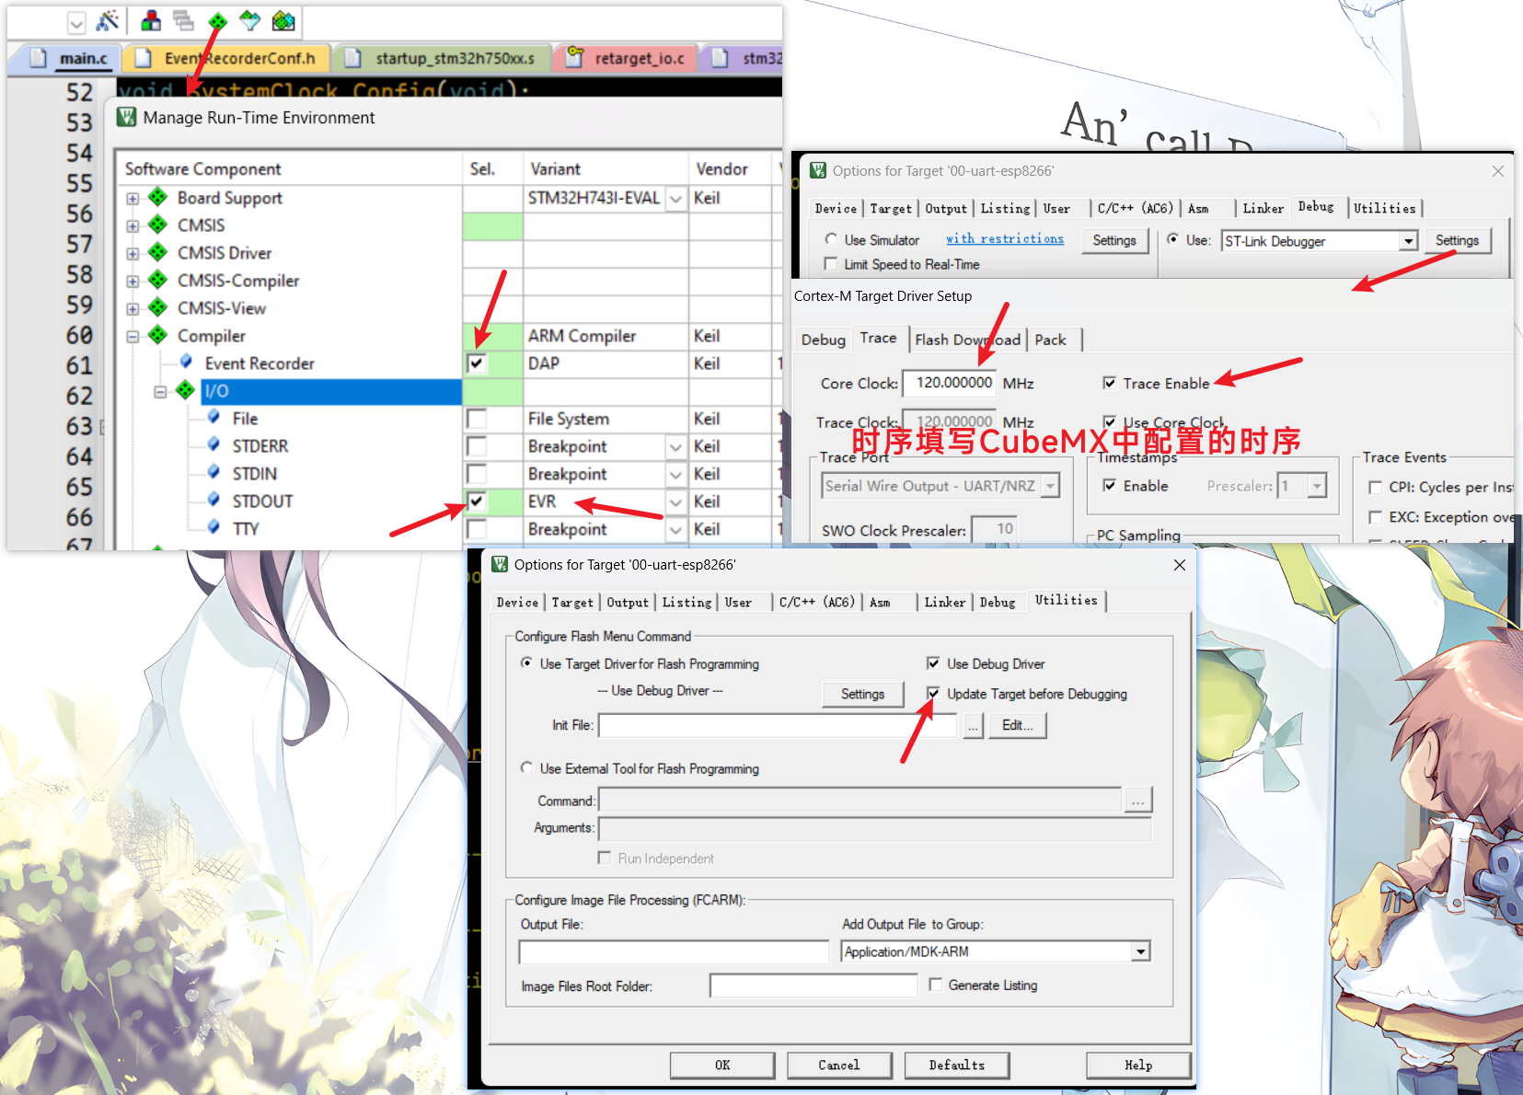Switch to the Flash Download tab
Image resolution: width=1523 pixels, height=1095 pixels.
click(966, 340)
